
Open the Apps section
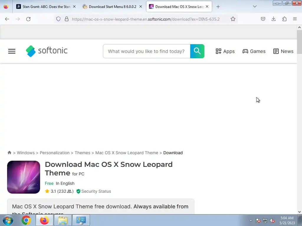225,51
